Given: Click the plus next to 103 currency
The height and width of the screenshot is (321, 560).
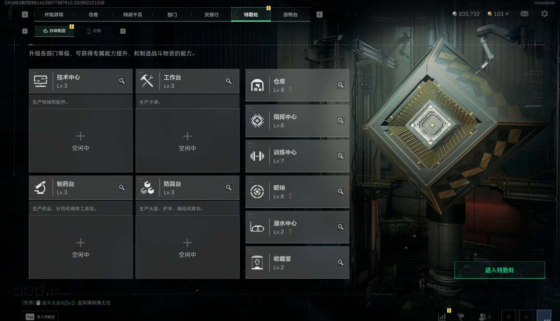Looking at the screenshot, I should (x=507, y=14).
